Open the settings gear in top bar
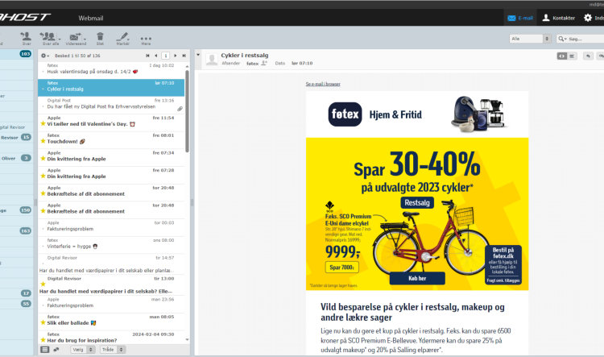Image resolution: width=604 pixels, height=357 pixels. point(588,18)
